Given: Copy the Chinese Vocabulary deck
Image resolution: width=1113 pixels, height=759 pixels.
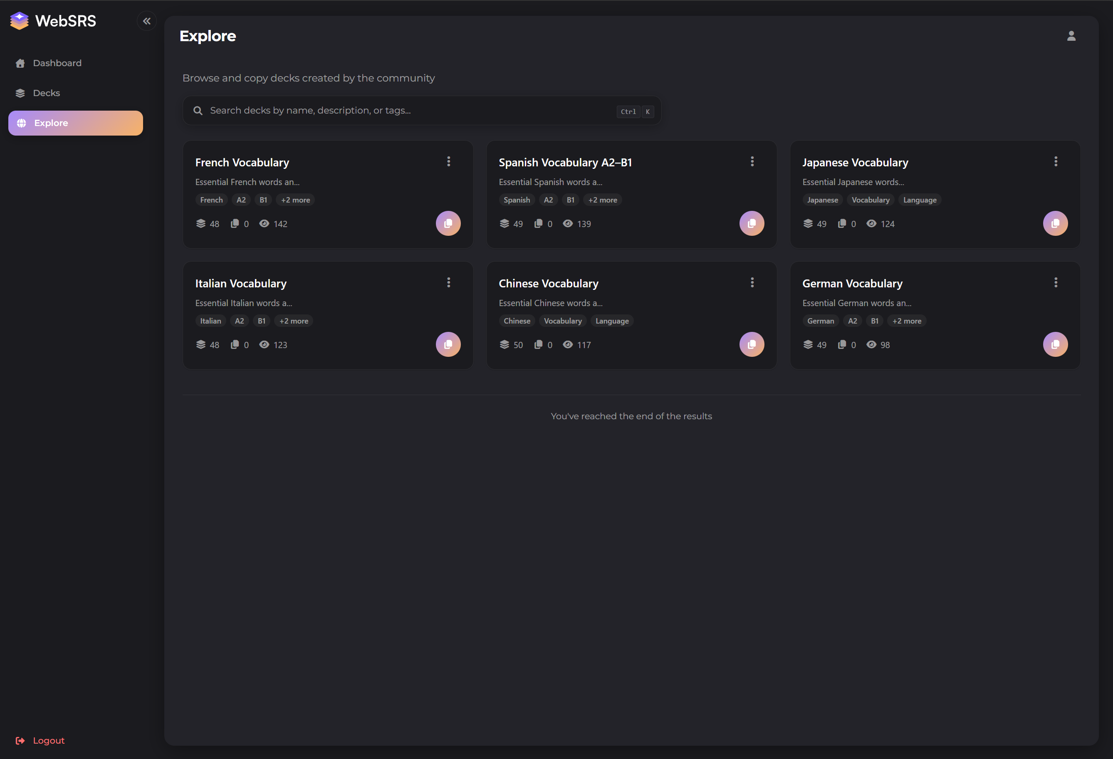Looking at the screenshot, I should click(752, 344).
